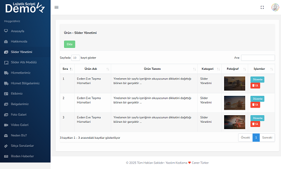Click Düzenle button for first row
The image size is (281, 169).
[257, 79]
